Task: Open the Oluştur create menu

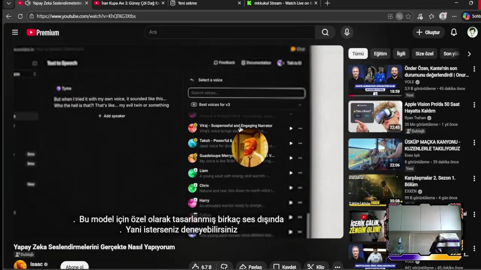Action: 428,32
